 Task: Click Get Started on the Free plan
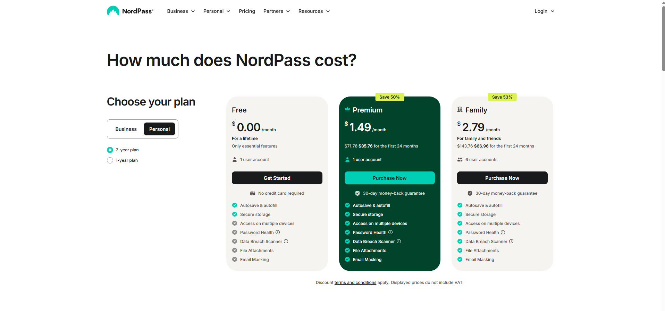277,178
